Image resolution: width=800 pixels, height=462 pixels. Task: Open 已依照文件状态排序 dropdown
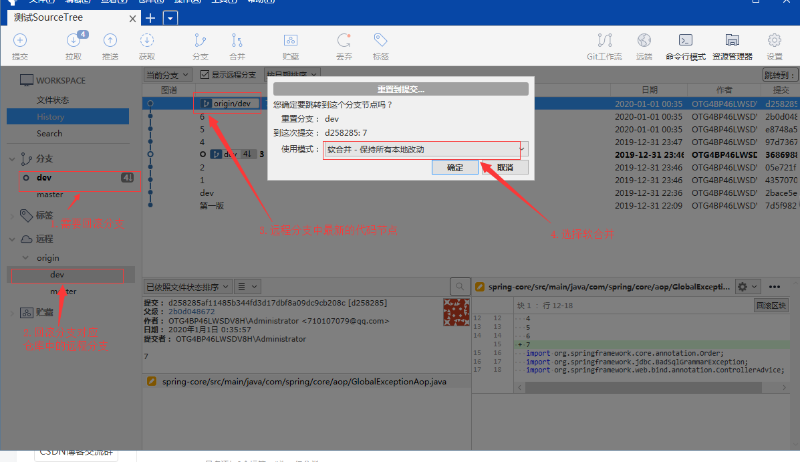[x=187, y=287]
